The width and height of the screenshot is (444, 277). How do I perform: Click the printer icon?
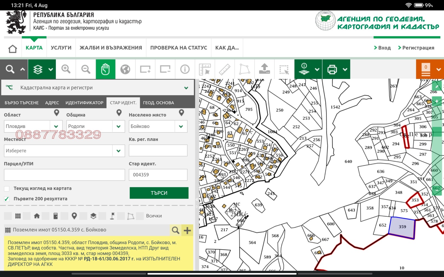click(x=332, y=69)
